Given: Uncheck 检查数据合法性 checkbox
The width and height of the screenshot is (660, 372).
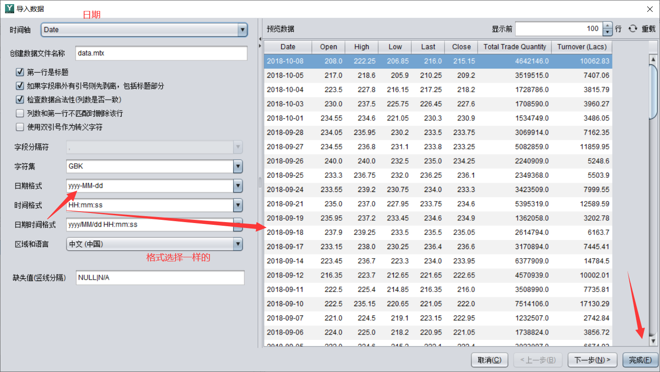Looking at the screenshot, I should pyautogui.click(x=20, y=100).
